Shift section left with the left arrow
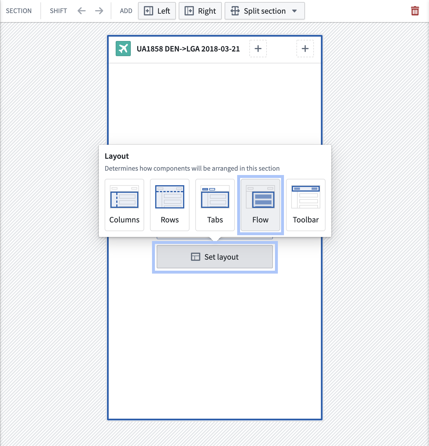Screen dimensions: 429x446 pyautogui.click(x=82, y=11)
